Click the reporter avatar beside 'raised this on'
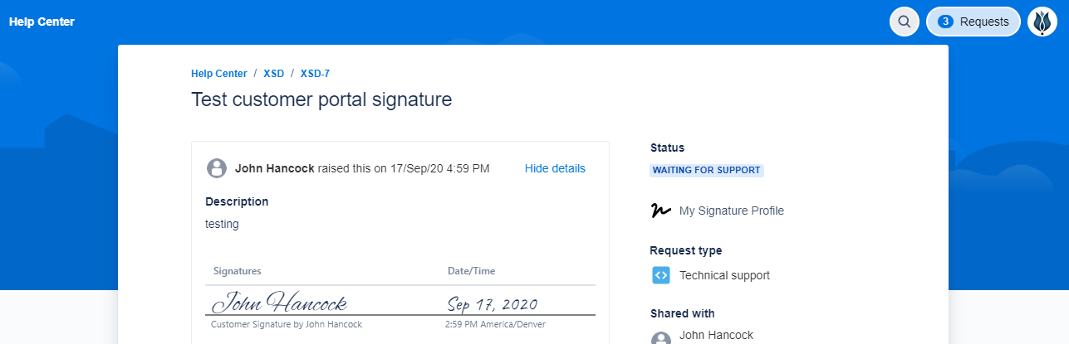Screen dimensions: 1069x344 (217, 168)
